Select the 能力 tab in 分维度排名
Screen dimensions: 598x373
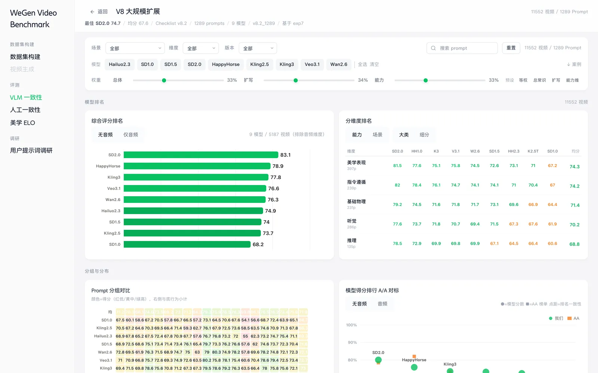pyautogui.click(x=357, y=135)
